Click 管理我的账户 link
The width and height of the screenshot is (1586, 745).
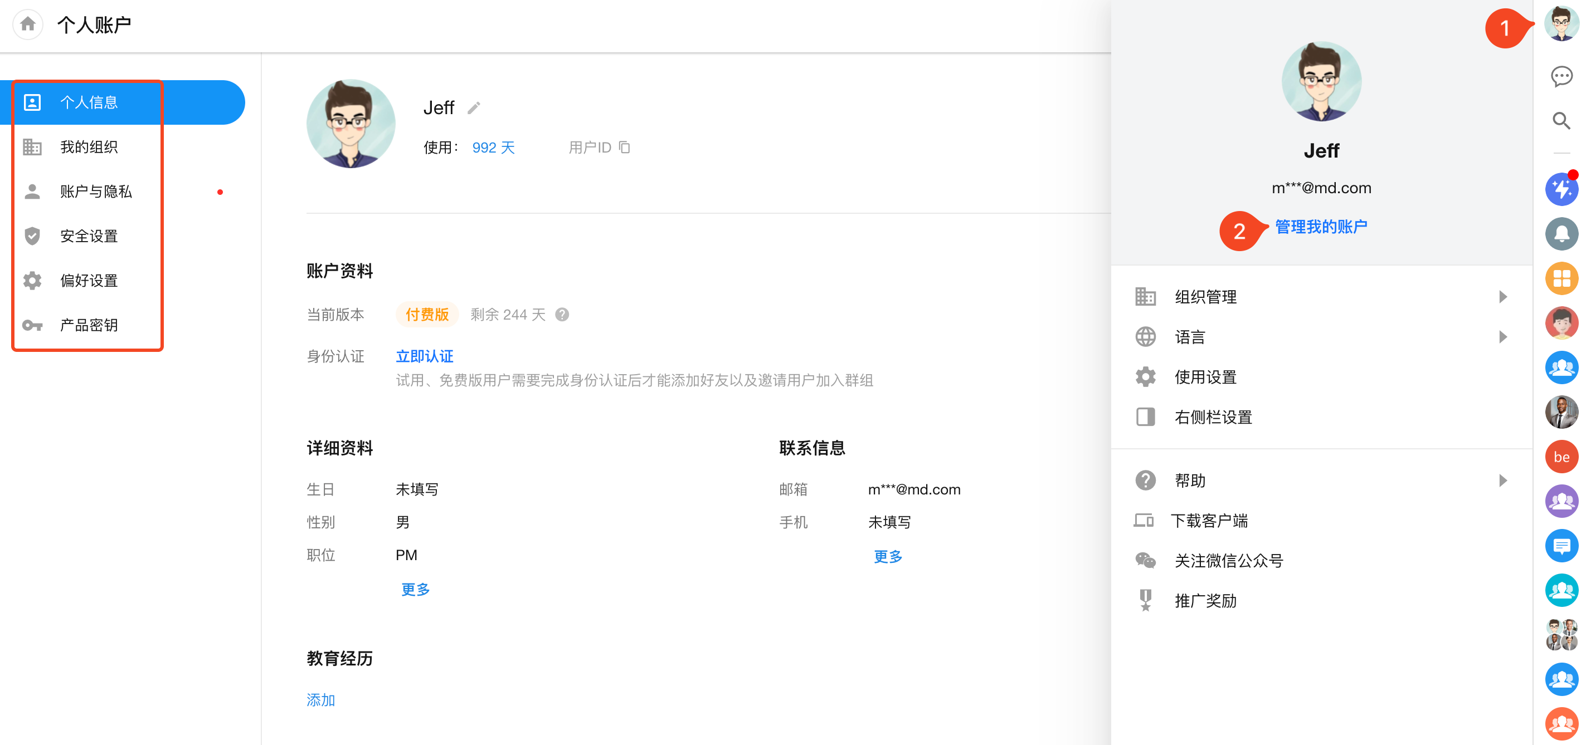(x=1321, y=227)
